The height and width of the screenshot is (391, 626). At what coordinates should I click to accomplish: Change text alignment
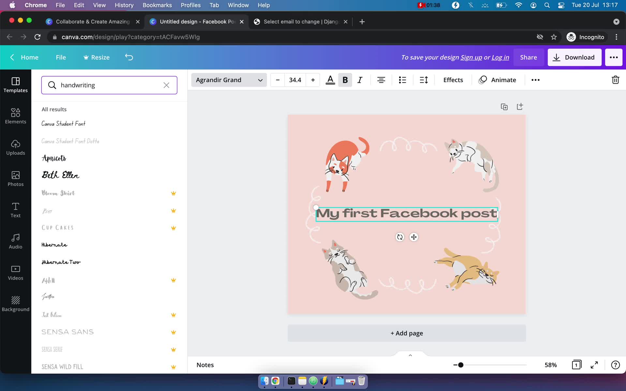pyautogui.click(x=381, y=80)
